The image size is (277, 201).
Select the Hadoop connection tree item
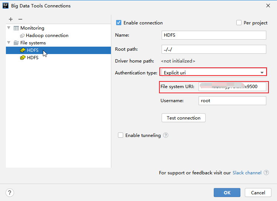click(47, 36)
